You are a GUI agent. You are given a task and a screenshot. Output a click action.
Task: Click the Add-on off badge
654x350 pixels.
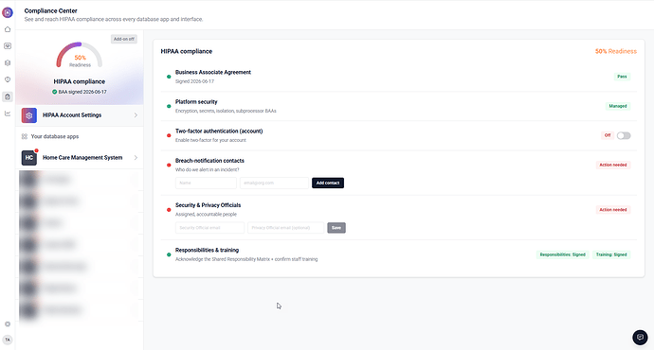pos(124,39)
